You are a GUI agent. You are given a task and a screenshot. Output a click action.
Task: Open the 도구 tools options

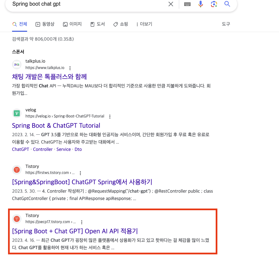pyautogui.click(x=226, y=24)
